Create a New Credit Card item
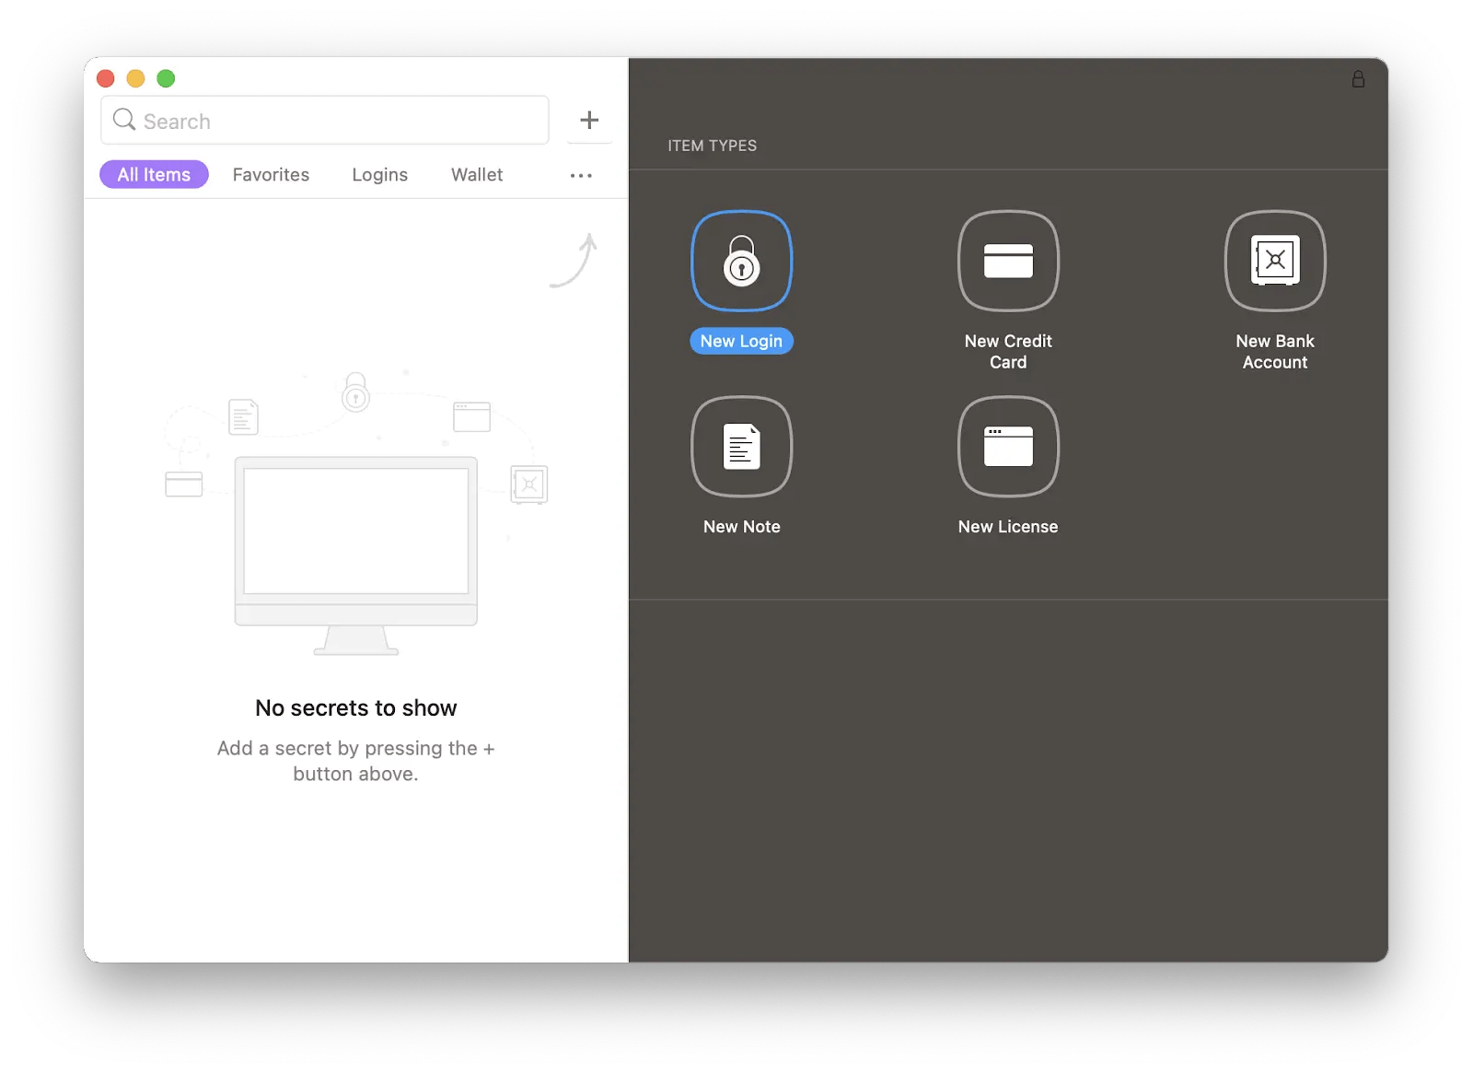1473x1074 pixels. click(x=1008, y=261)
